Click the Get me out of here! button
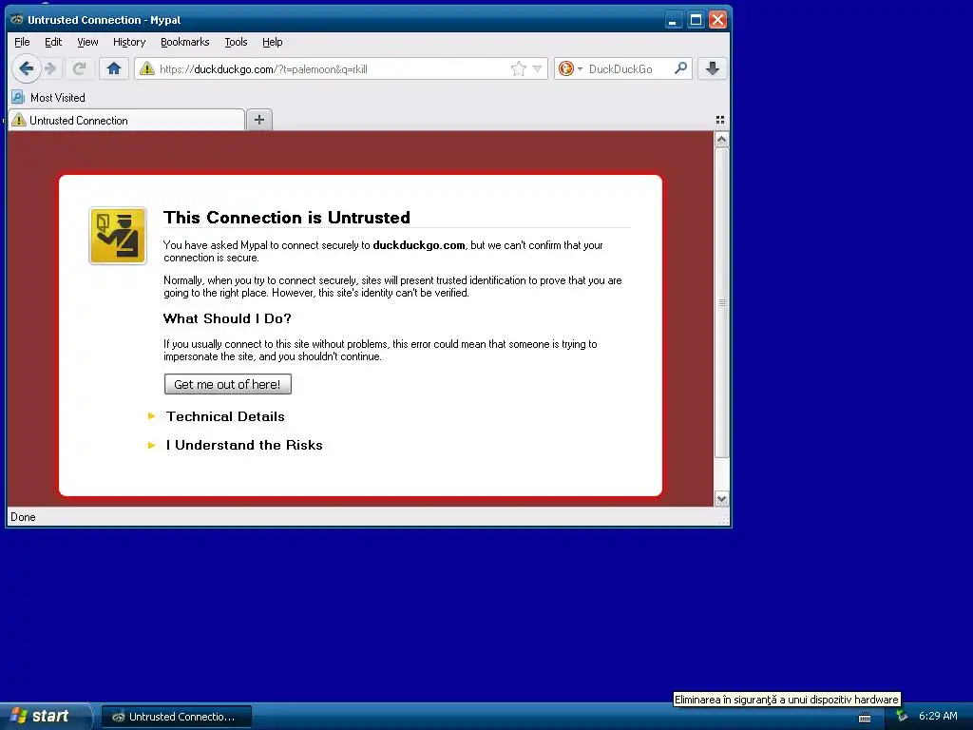Screen dimensions: 973x730 point(228,384)
